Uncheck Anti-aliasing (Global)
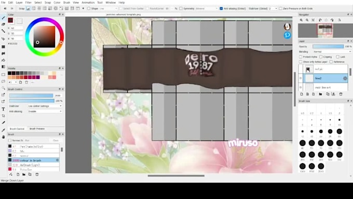 221,8
